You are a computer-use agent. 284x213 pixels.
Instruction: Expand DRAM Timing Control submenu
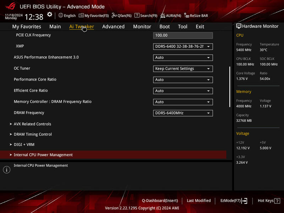33,135
